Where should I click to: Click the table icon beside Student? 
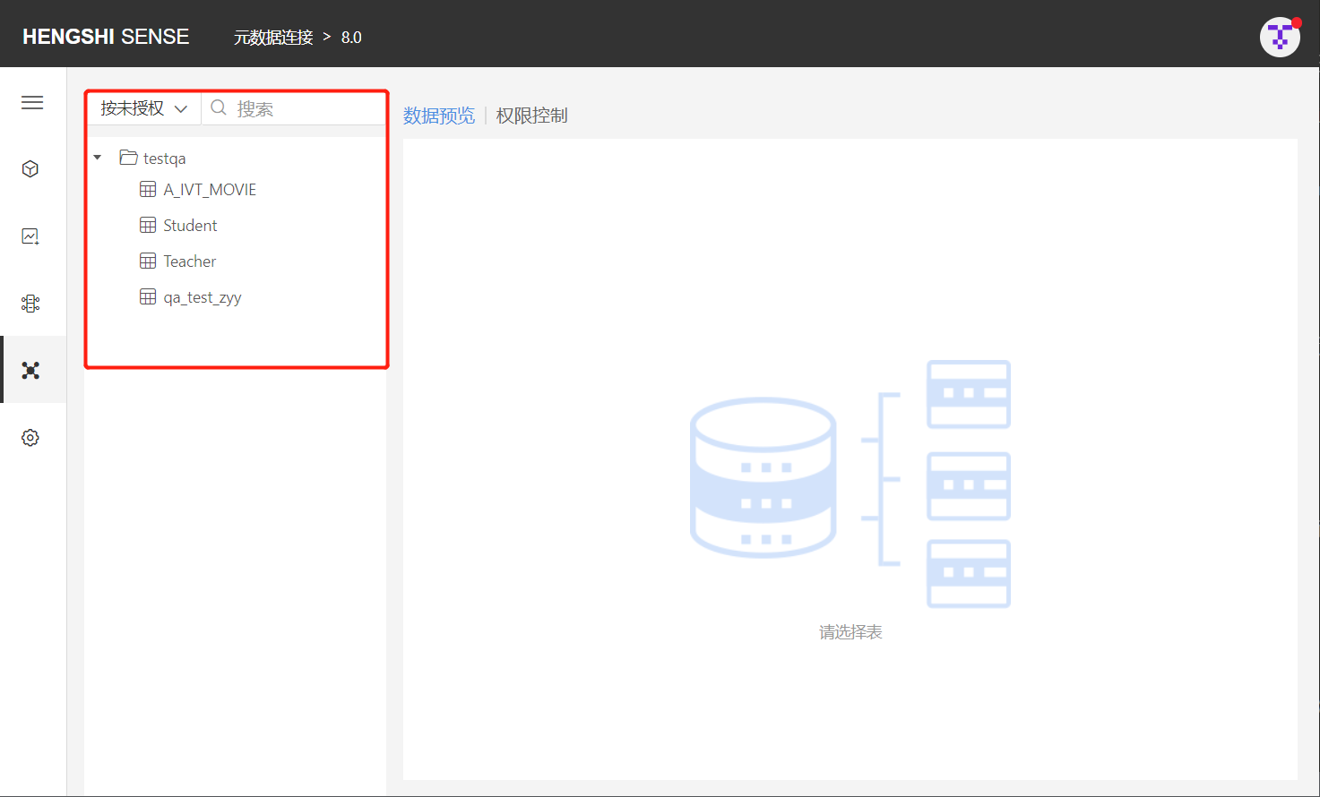(x=148, y=226)
